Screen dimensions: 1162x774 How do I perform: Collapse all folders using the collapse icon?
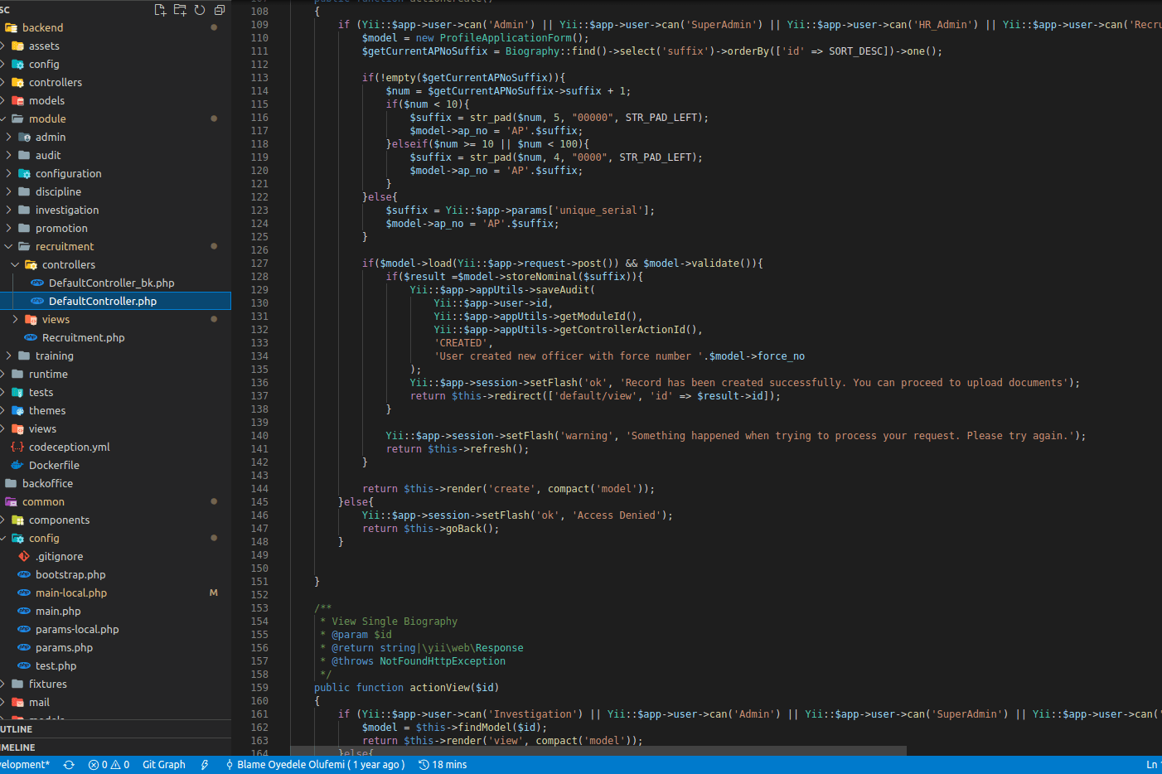[220, 10]
